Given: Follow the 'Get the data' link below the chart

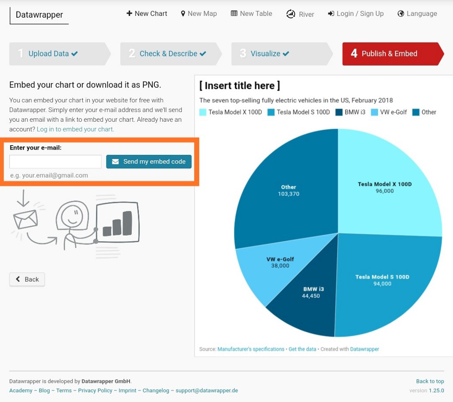Looking at the screenshot, I should pyautogui.click(x=303, y=349).
